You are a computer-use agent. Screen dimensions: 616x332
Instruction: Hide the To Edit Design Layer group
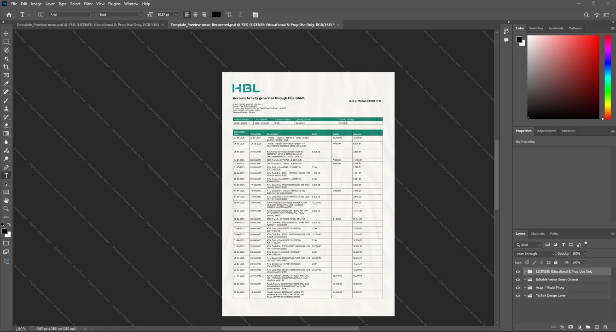[518, 296]
